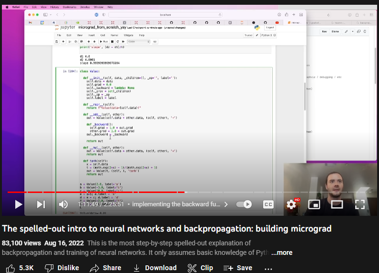Save video to a playlist
The image size is (379, 273).
coord(238,268)
